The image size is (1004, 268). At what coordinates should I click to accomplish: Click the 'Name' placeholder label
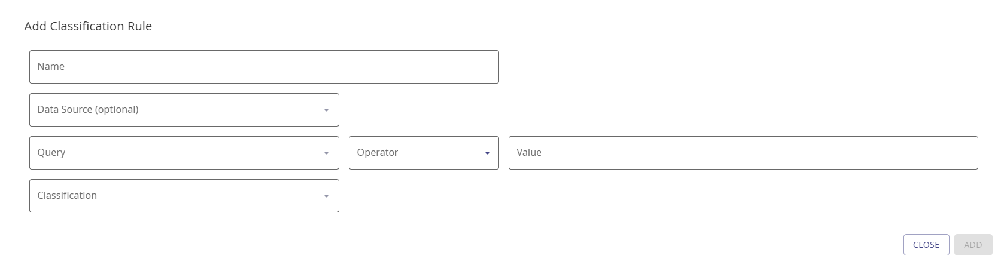tap(51, 67)
